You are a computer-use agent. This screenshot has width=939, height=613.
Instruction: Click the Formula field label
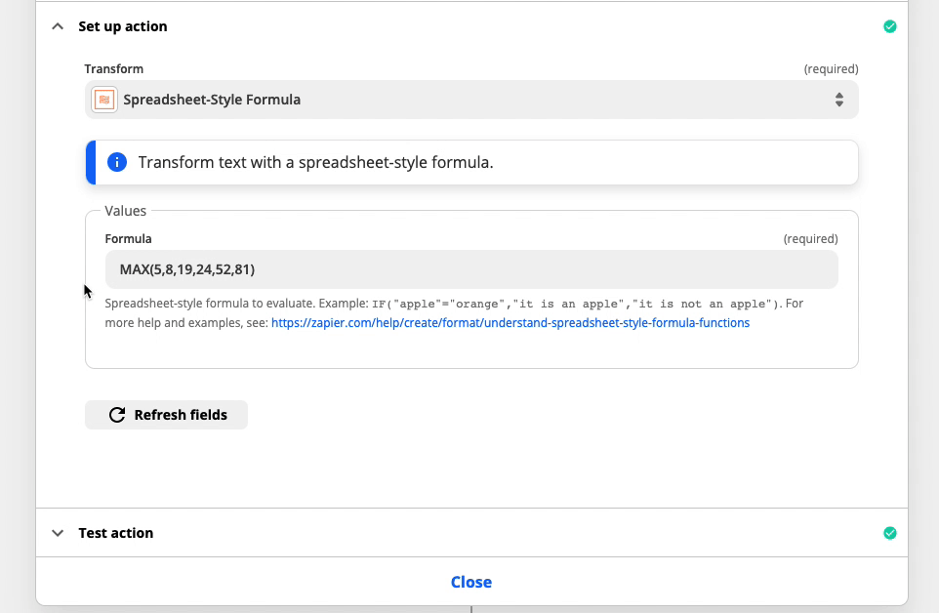click(128, 239)
